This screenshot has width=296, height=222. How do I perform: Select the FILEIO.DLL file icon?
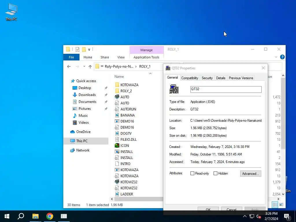coord(117,140)
